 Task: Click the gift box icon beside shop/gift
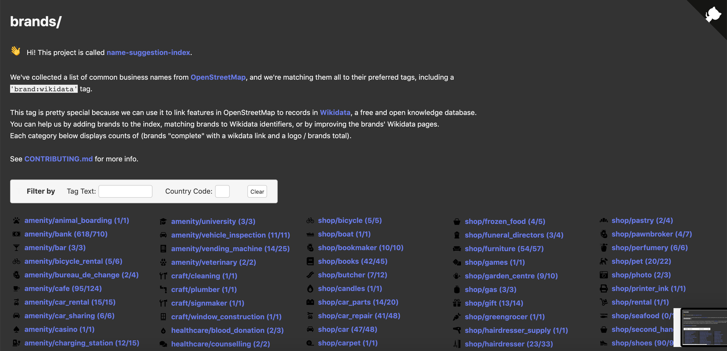click(457, 303)
